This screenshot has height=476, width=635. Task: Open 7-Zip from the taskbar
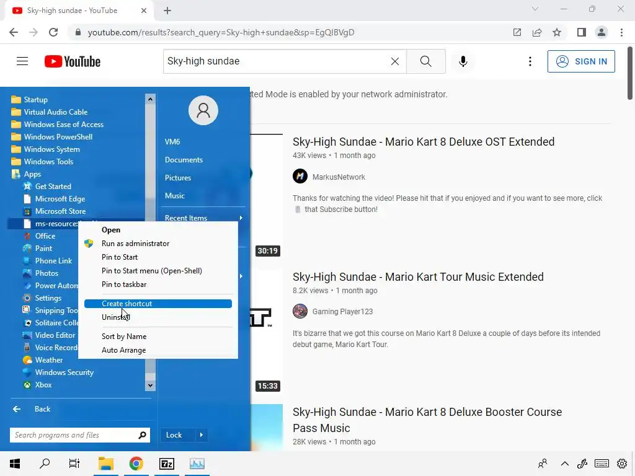[166, 464]
